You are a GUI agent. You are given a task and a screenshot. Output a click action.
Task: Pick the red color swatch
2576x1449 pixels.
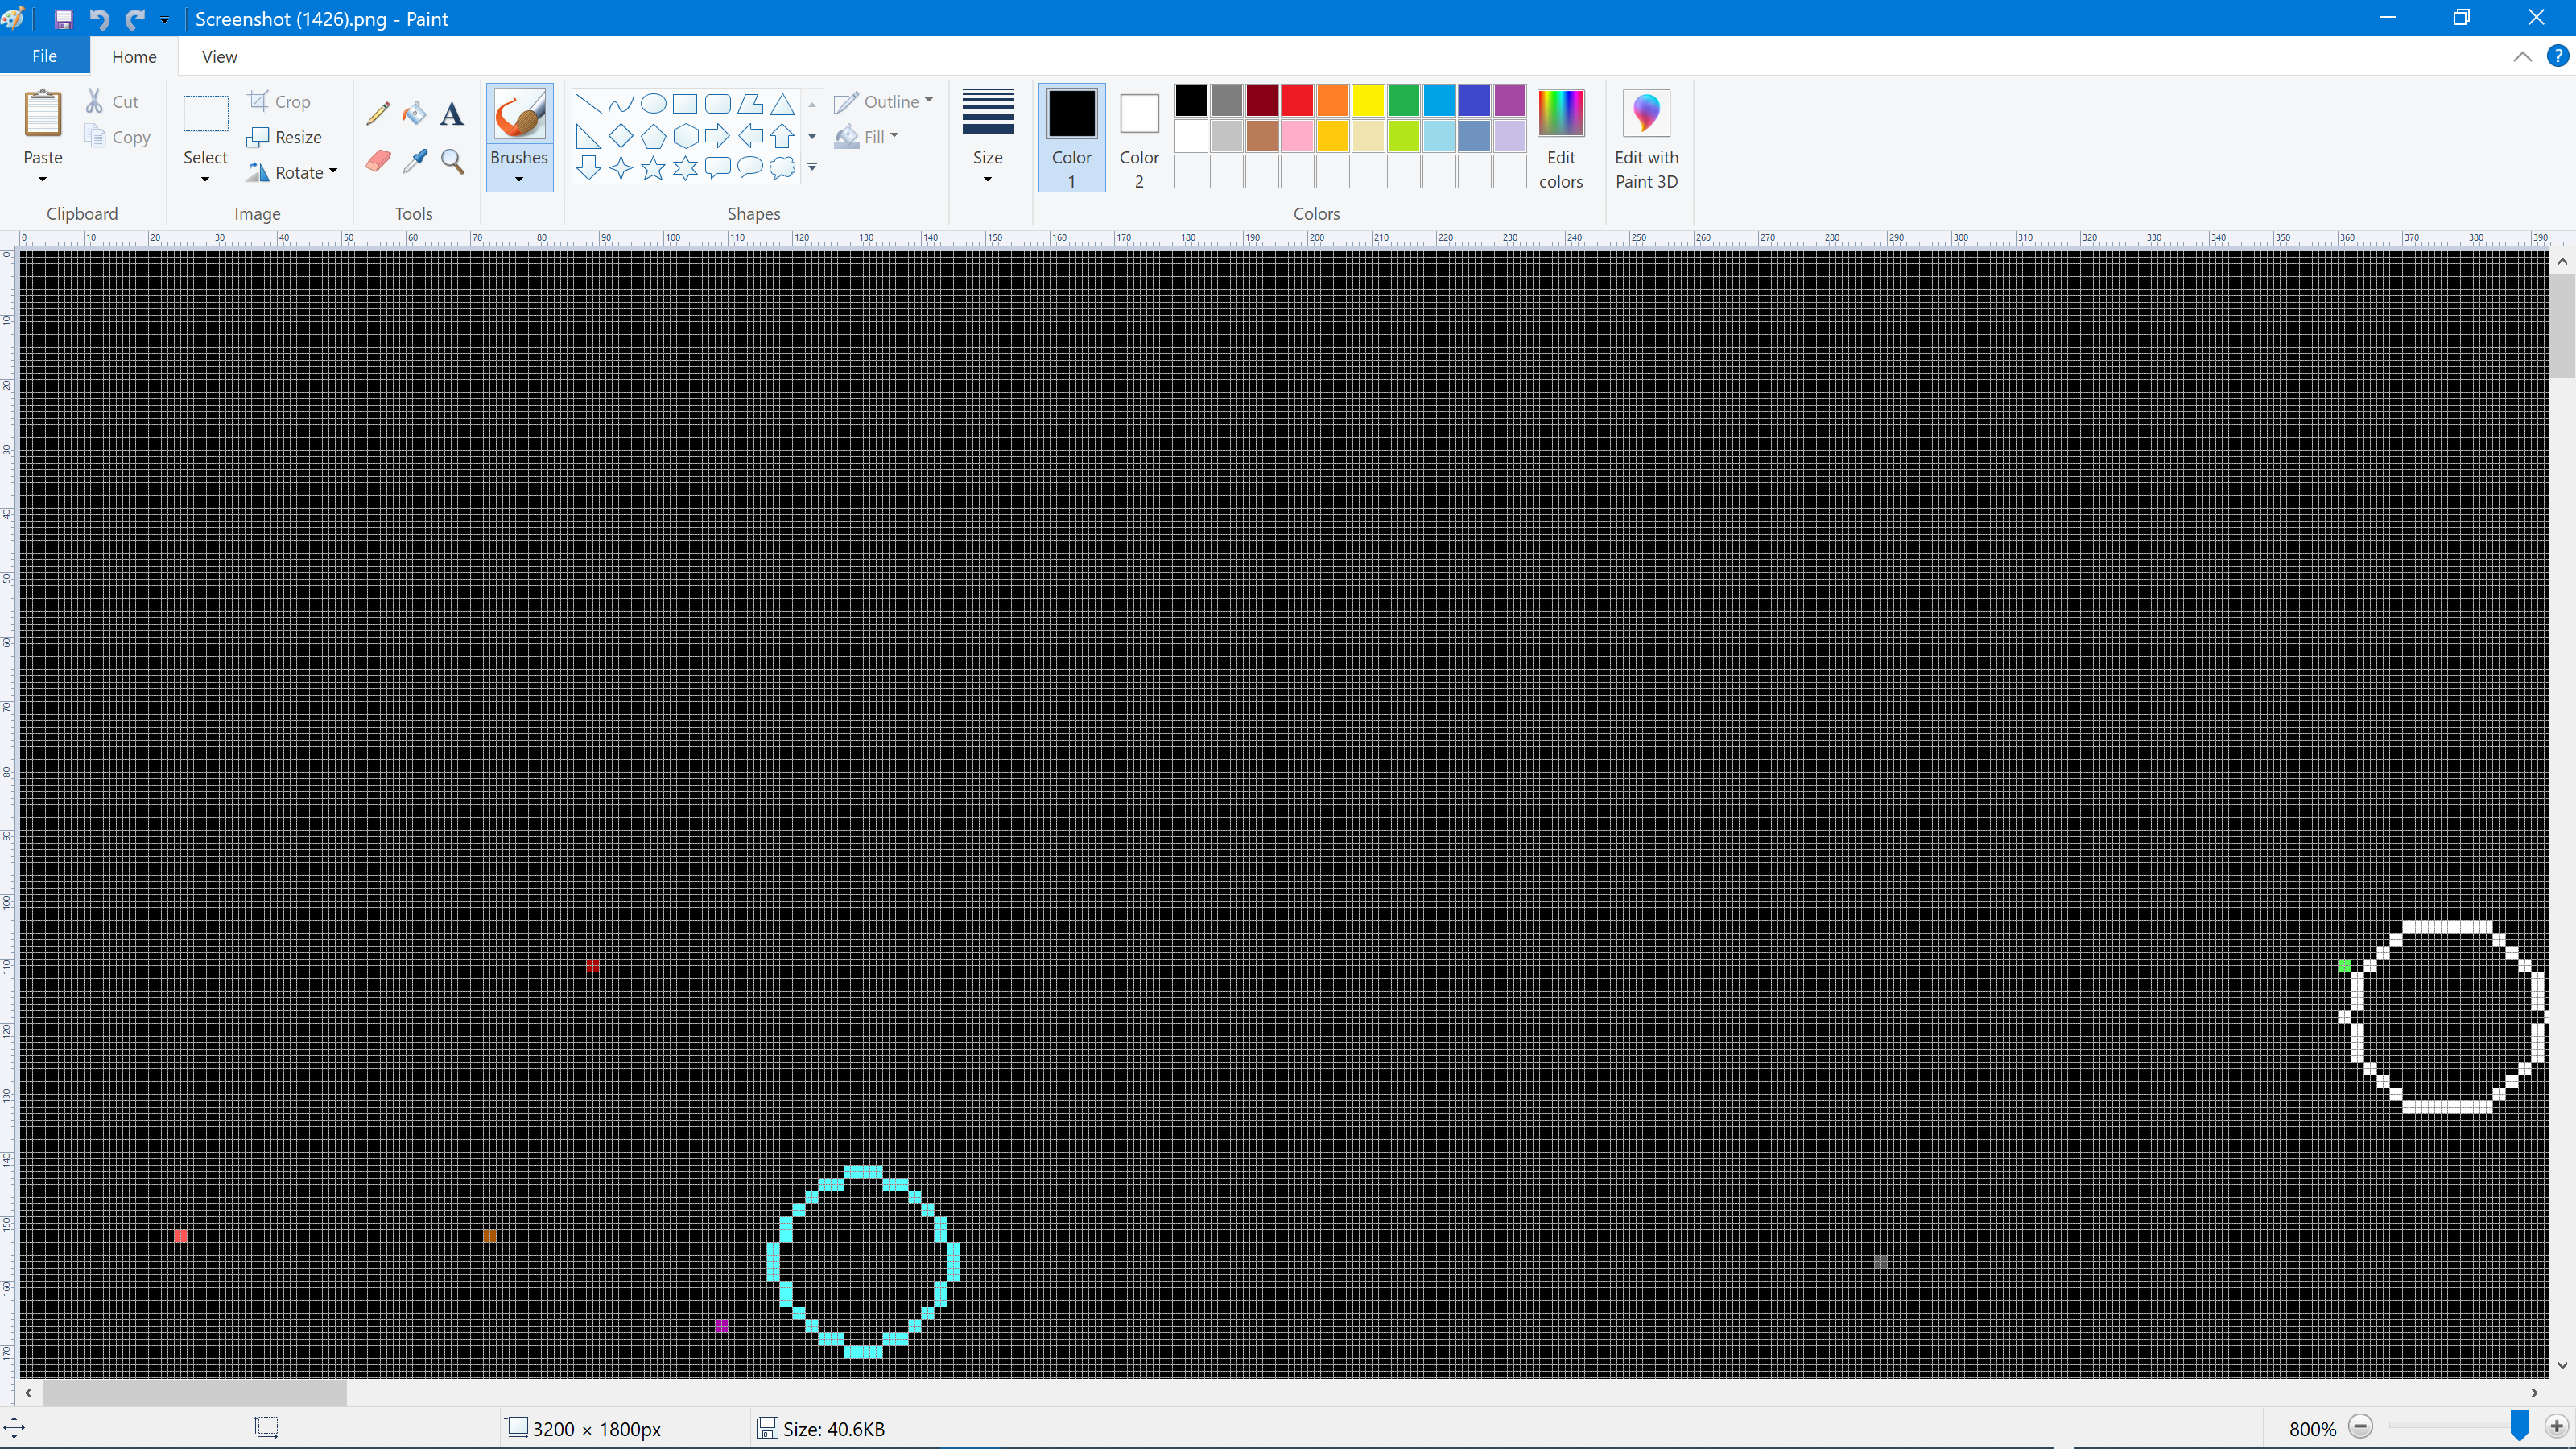tap(1297, 100)
